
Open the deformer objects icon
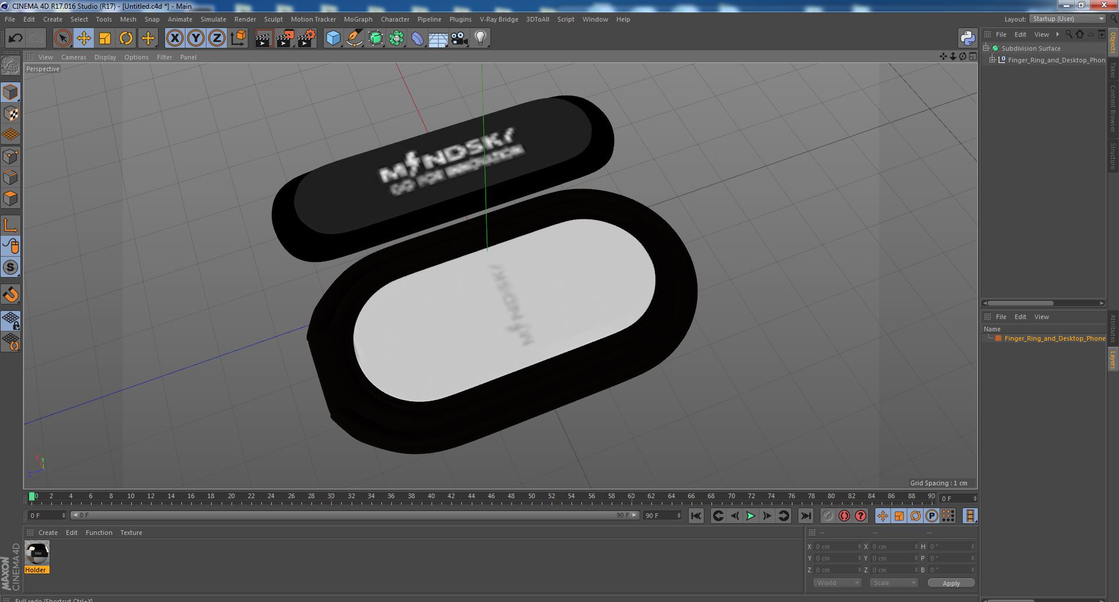tap(418, 38)
